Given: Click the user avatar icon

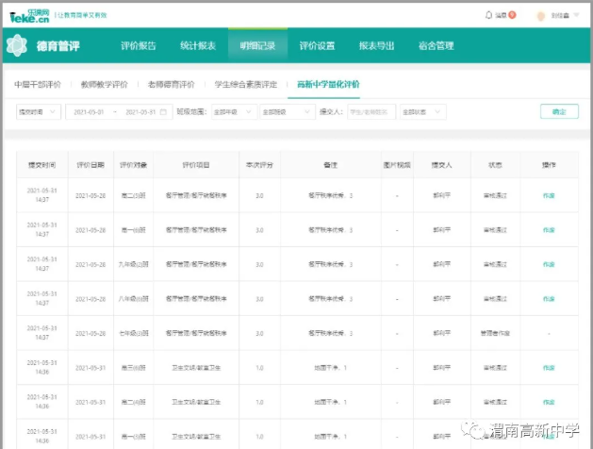Looking at the screenshot, I should coord(541,15).
